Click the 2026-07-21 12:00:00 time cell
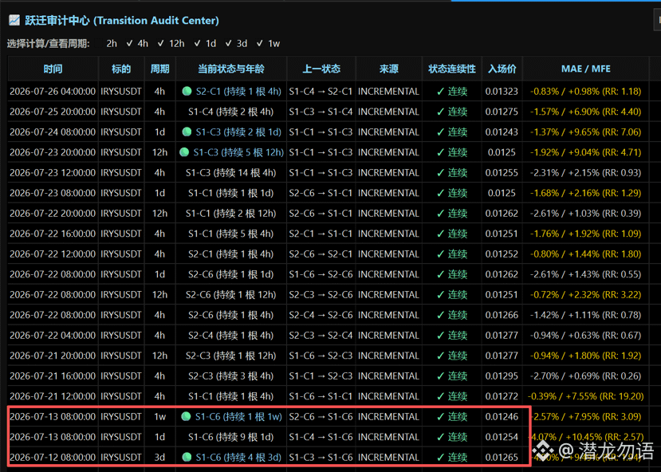The width and height of the screenshot is (661, 472). pos(53,396)
